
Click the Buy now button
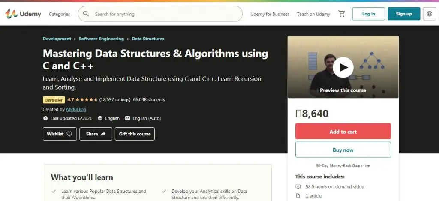click(343, 150)
